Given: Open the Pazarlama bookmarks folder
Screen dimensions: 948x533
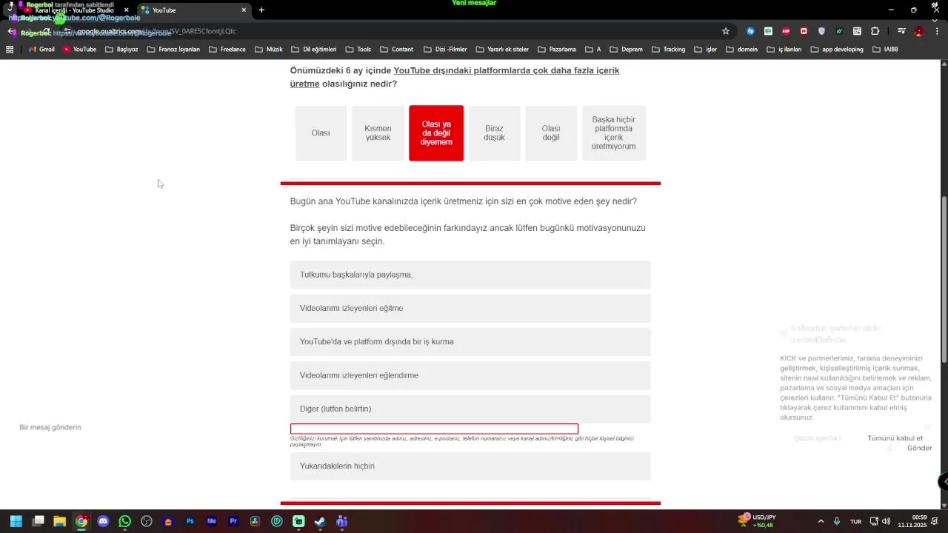Looking at the screenshot, I should pyautogui.click(x=556, y=50).
